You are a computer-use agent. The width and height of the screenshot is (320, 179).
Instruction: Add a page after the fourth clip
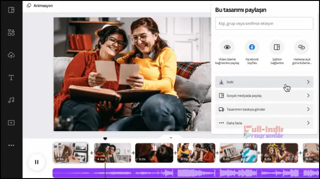pyautogui.click(x=217, y=153)
